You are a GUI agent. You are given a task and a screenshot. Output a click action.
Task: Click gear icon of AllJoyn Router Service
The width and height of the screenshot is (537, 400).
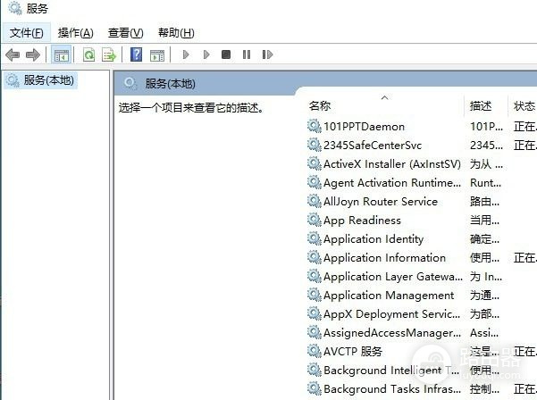[314, 201]
